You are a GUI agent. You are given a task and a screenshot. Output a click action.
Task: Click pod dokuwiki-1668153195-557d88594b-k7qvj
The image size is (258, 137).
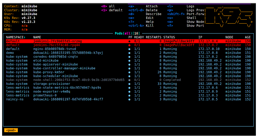[68, 53]
